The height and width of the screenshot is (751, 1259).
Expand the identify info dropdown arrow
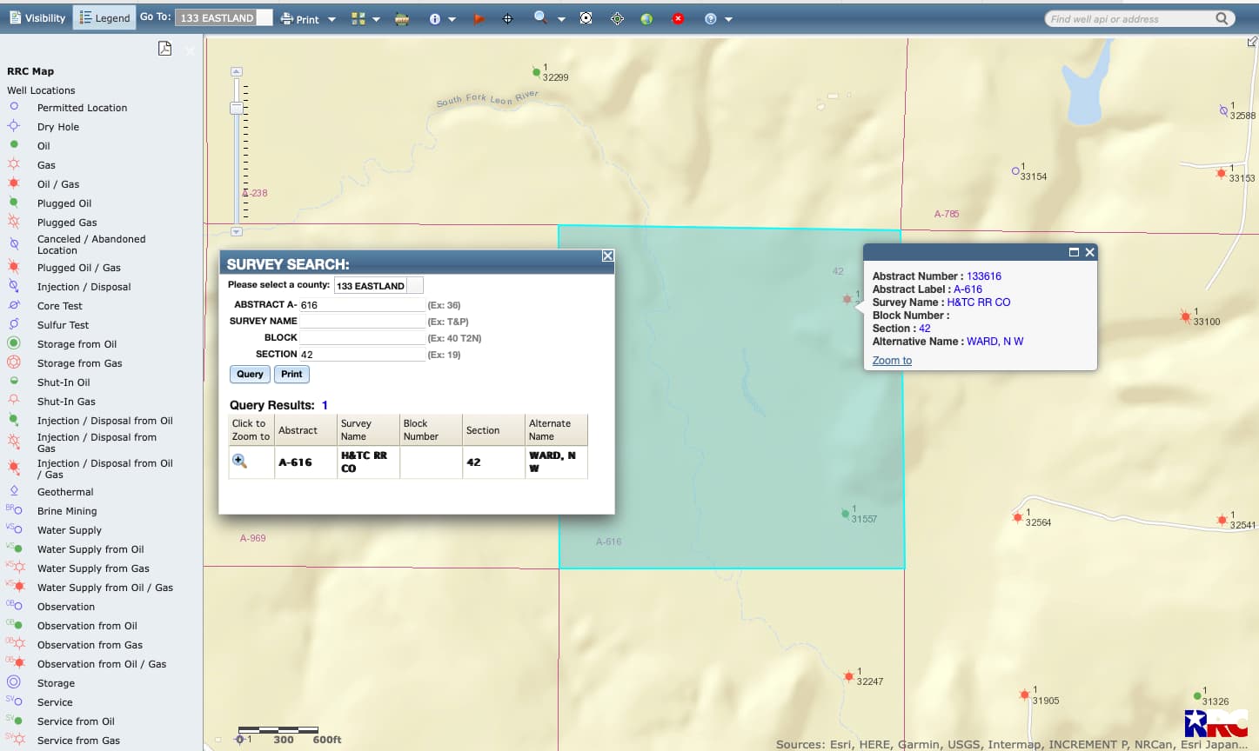452,19
